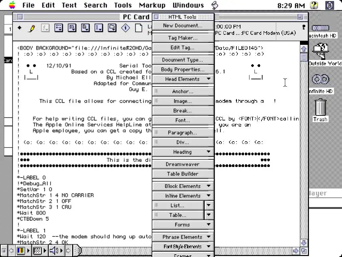Open the Markup menu
Image resolution: width=342 pixels, height=257 pixels.
point(152,5)
